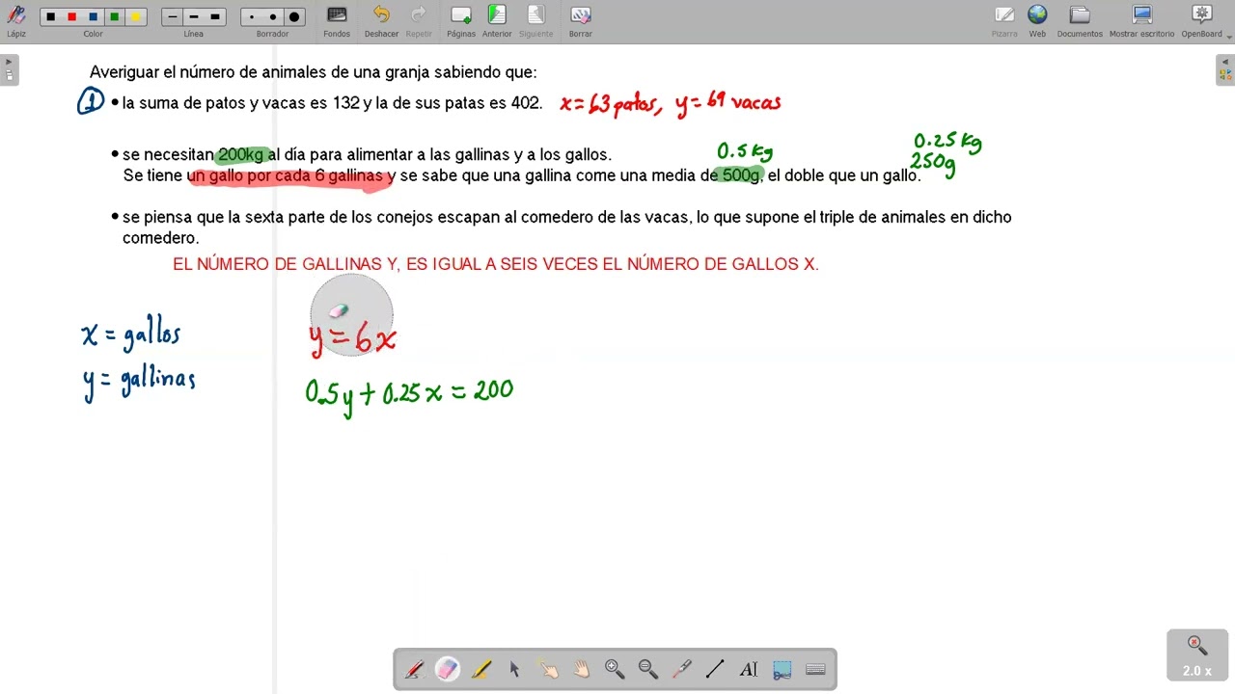Set the large eraser size
The image size is (1235, 694).
[x=294, y=16]
